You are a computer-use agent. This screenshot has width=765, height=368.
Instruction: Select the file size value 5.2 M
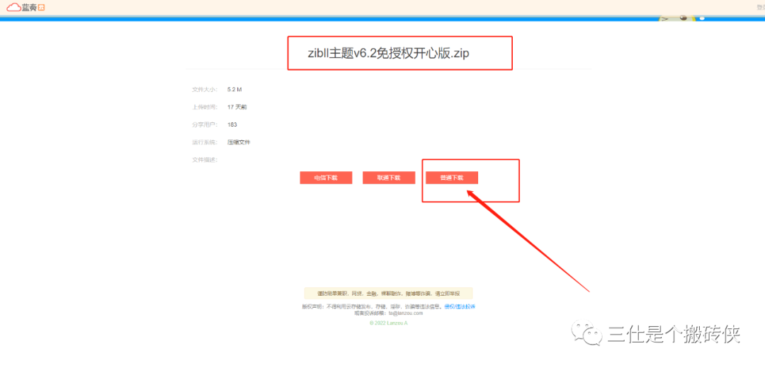click(x=234, y=90)
